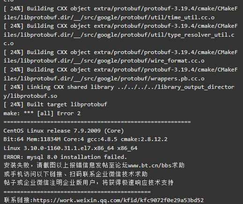
Task: Click the '帖子或企业微信注明企业版用户' line
Action: pos(88,183)
